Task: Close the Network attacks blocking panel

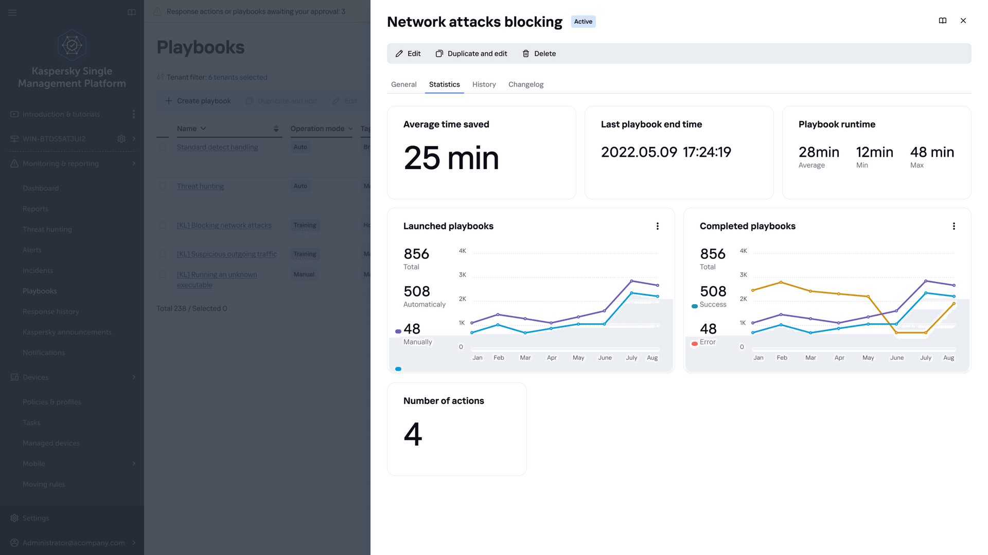Action: pos(963,21)
